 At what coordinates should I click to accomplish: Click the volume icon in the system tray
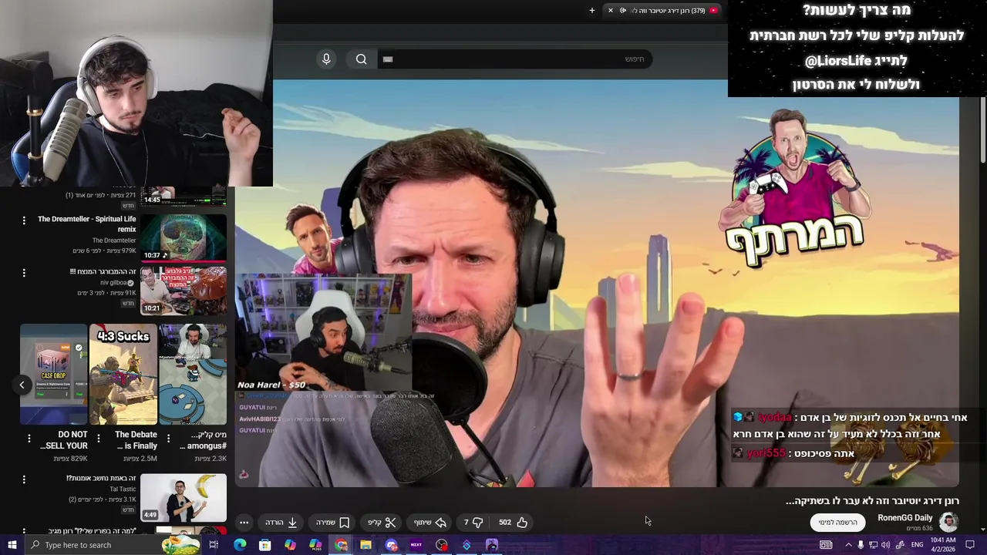(x=885, y=545)
